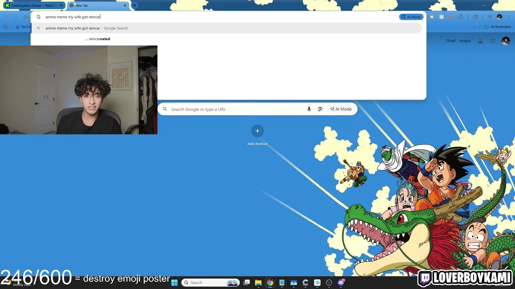The image size is (515, 289).
Task: Open OBS Studio from the taskbar
Action: [x=329, y=283]
